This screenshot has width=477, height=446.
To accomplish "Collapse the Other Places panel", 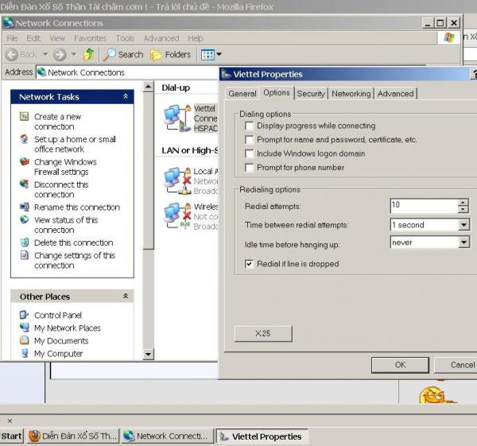I will 126,296.
